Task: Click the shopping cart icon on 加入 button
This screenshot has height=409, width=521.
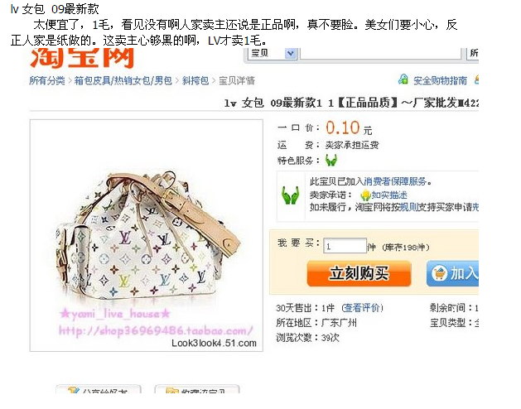Action: tap(439, 274)
